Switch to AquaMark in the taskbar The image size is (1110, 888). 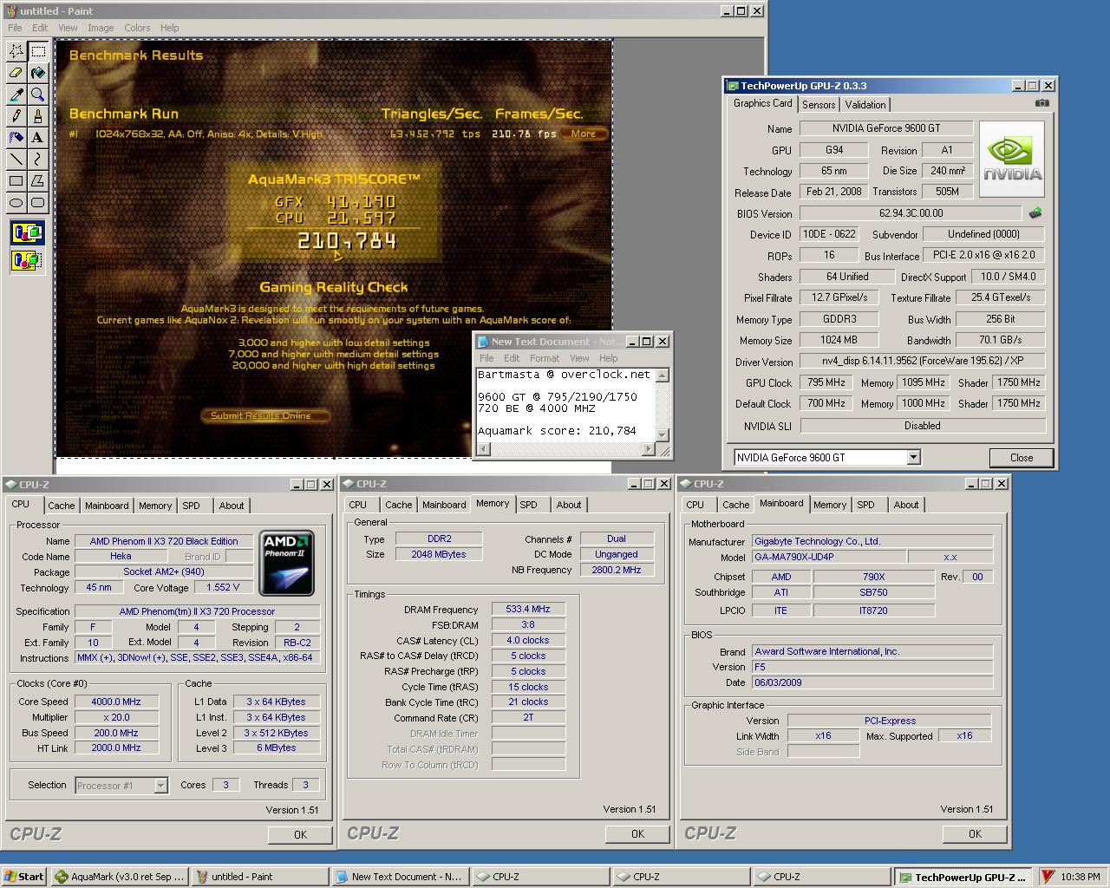[x=120, y=877]
